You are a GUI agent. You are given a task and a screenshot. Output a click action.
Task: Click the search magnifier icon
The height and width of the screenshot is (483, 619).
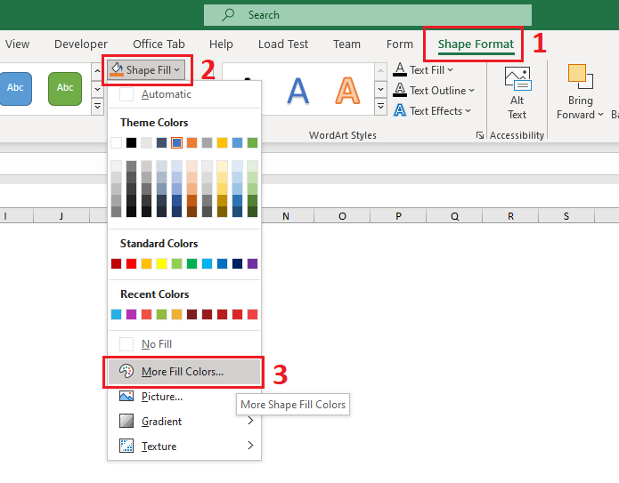tap(228, 15)
